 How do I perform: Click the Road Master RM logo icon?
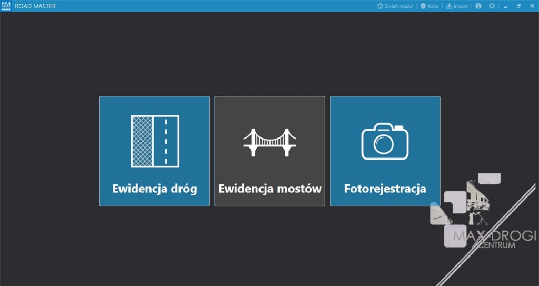6,6
